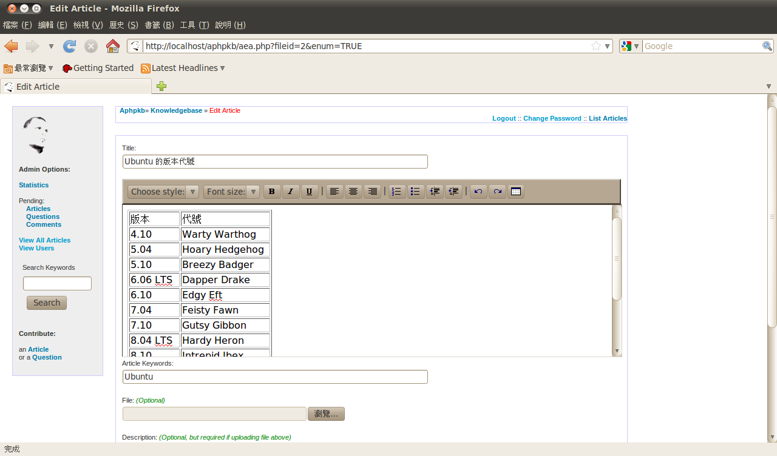Contribute an Article link
Screen dimensions: 777x456
pos(38,349)
